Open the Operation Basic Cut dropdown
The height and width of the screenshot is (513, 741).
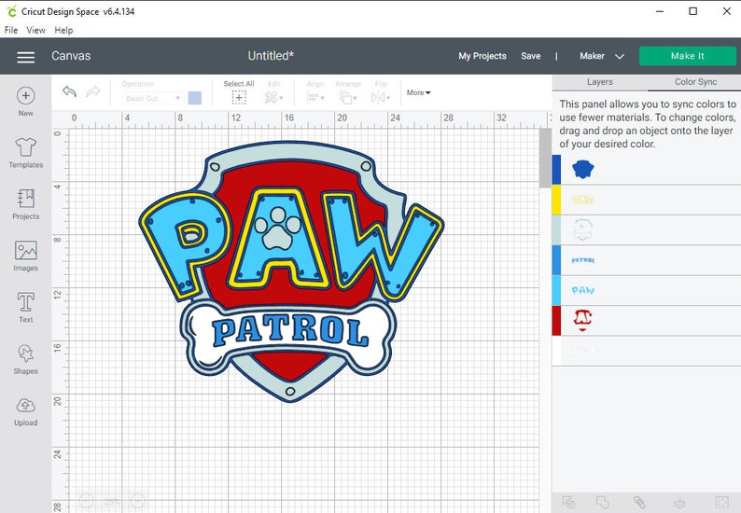[152, 98]
